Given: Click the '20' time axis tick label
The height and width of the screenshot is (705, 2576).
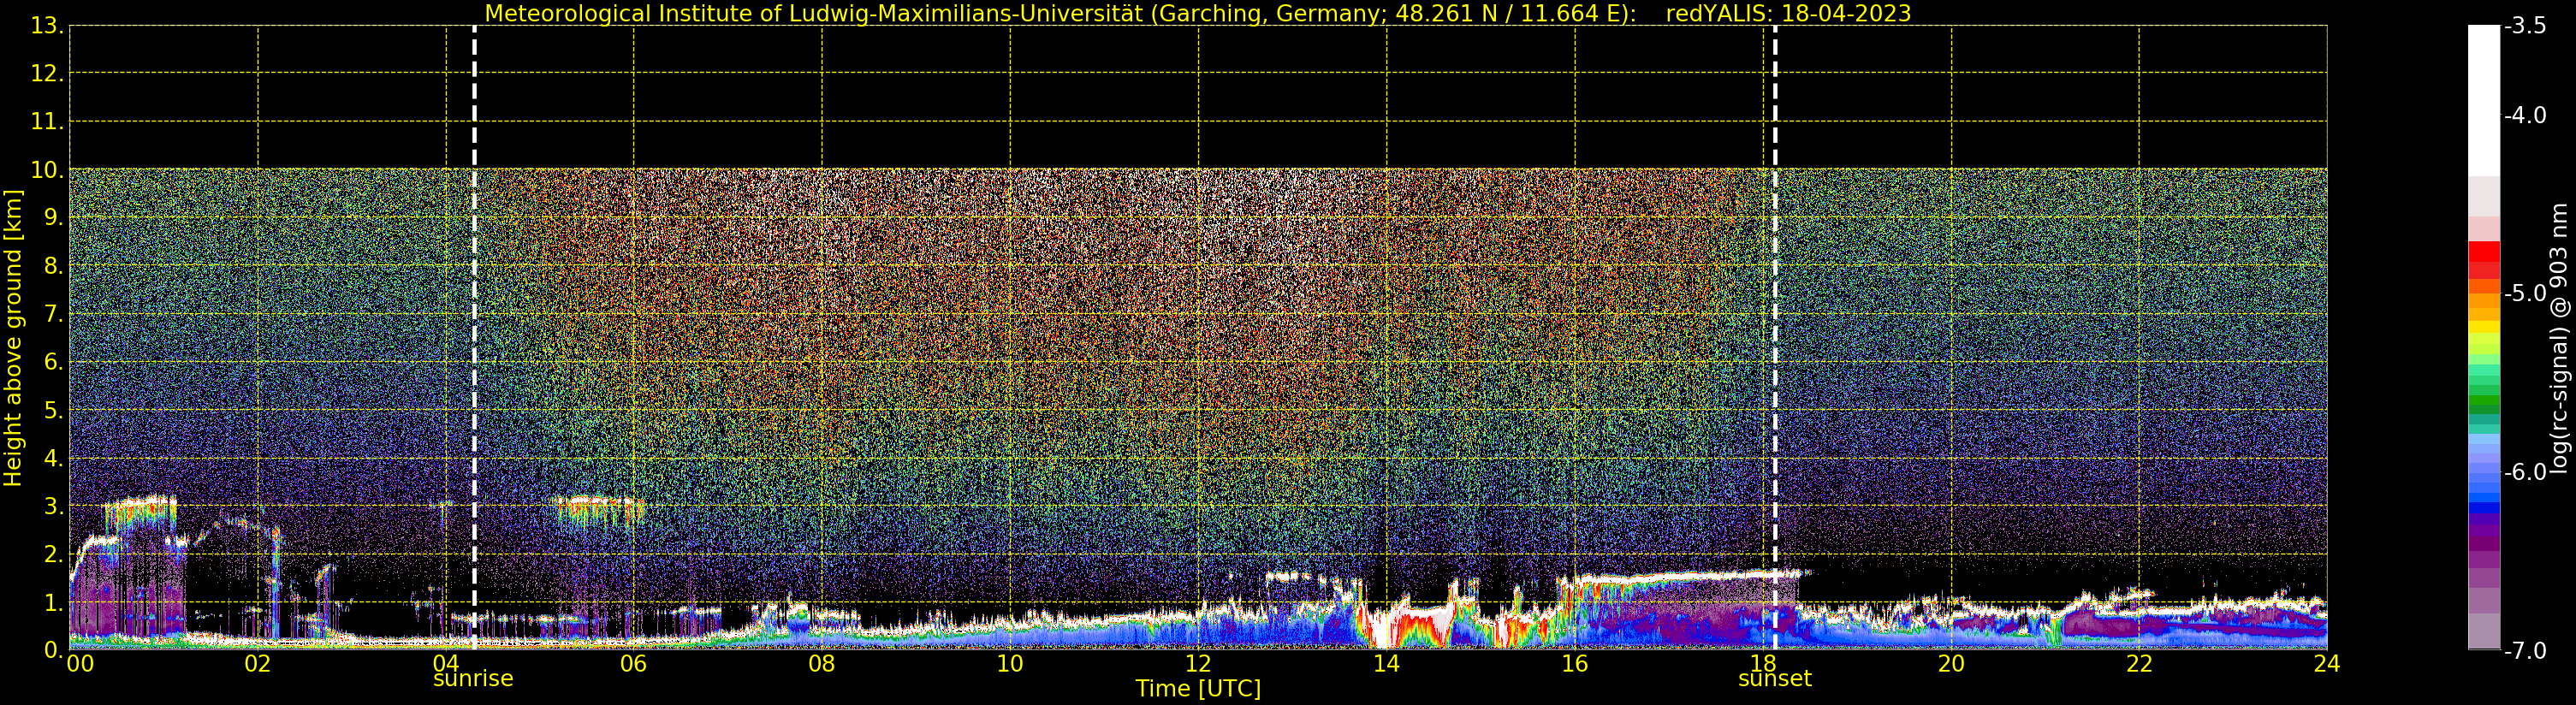Looking at the screenshot, I should coord(1951,663).
